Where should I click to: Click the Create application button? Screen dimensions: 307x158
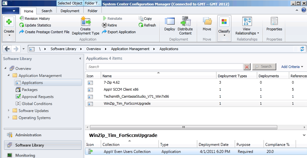[9, 28]
